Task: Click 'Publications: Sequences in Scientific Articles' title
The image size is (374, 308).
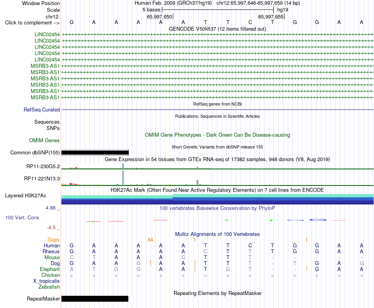Action: (217, 116)
